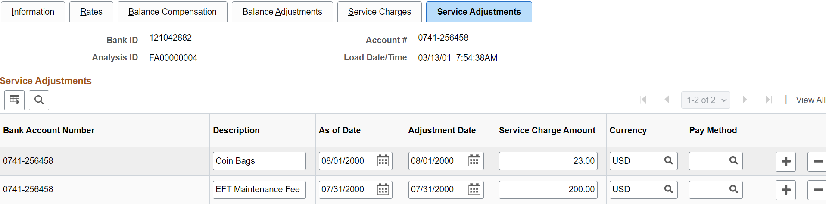Click the View All link
Viewport: 826px width, 204px height.
click(x=810, y=100)
